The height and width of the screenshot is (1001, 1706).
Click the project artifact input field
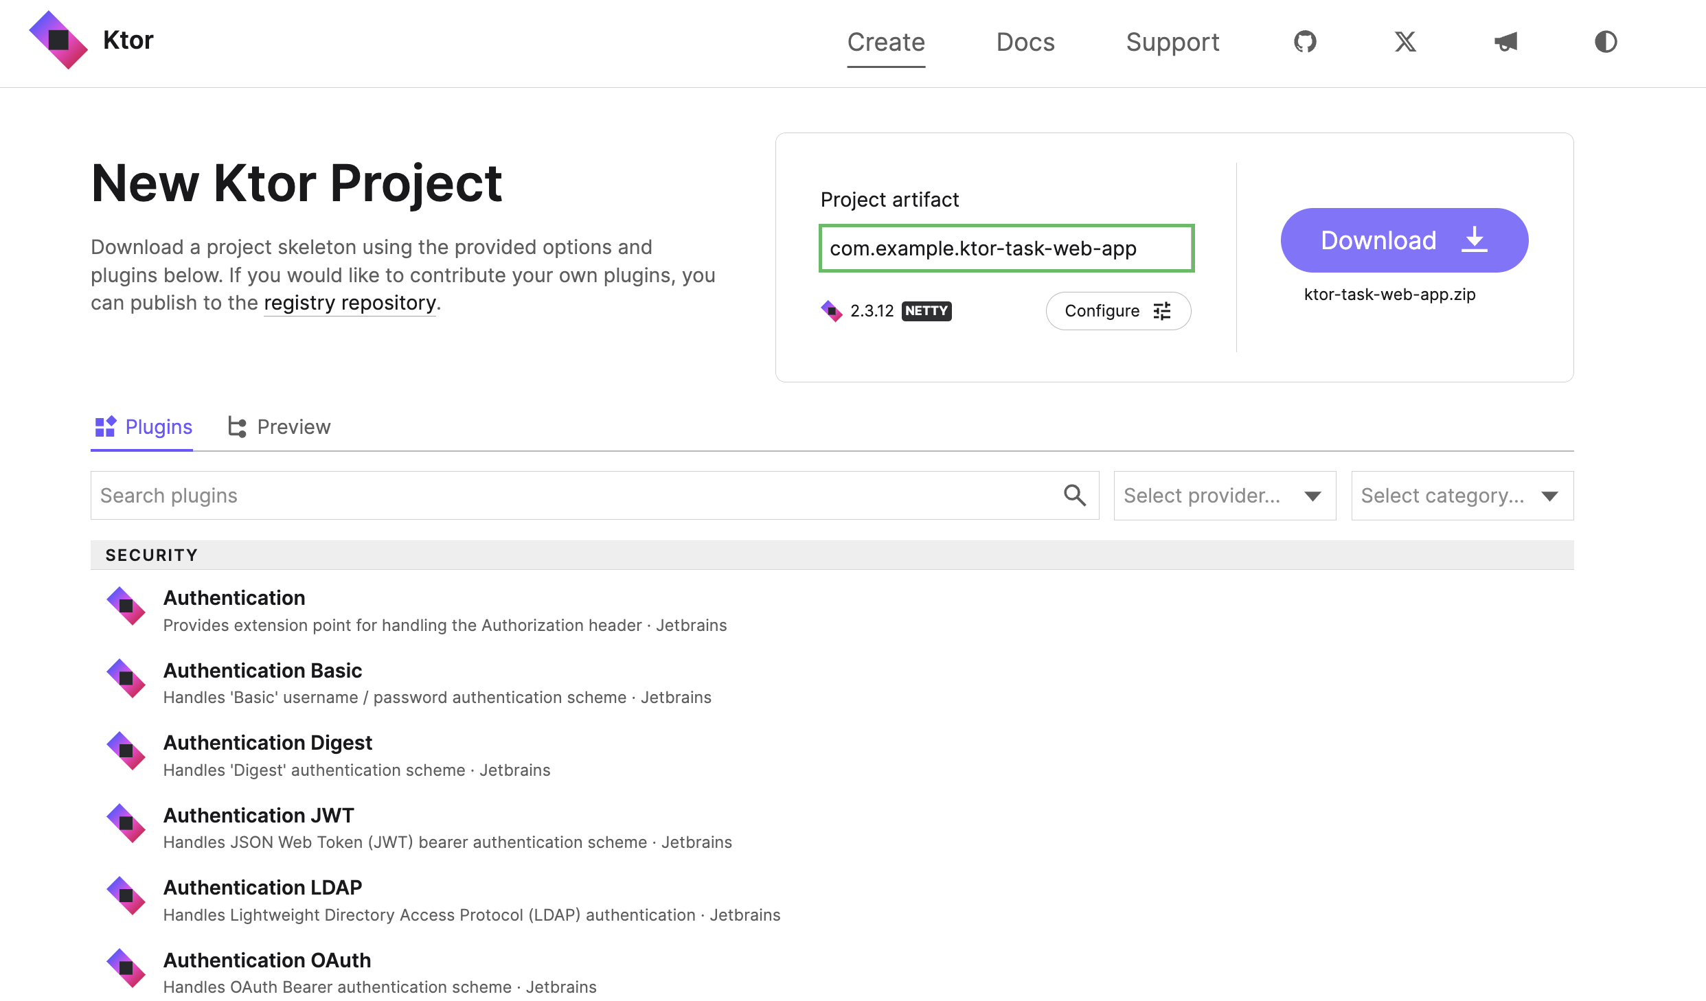coord(1006,248)
